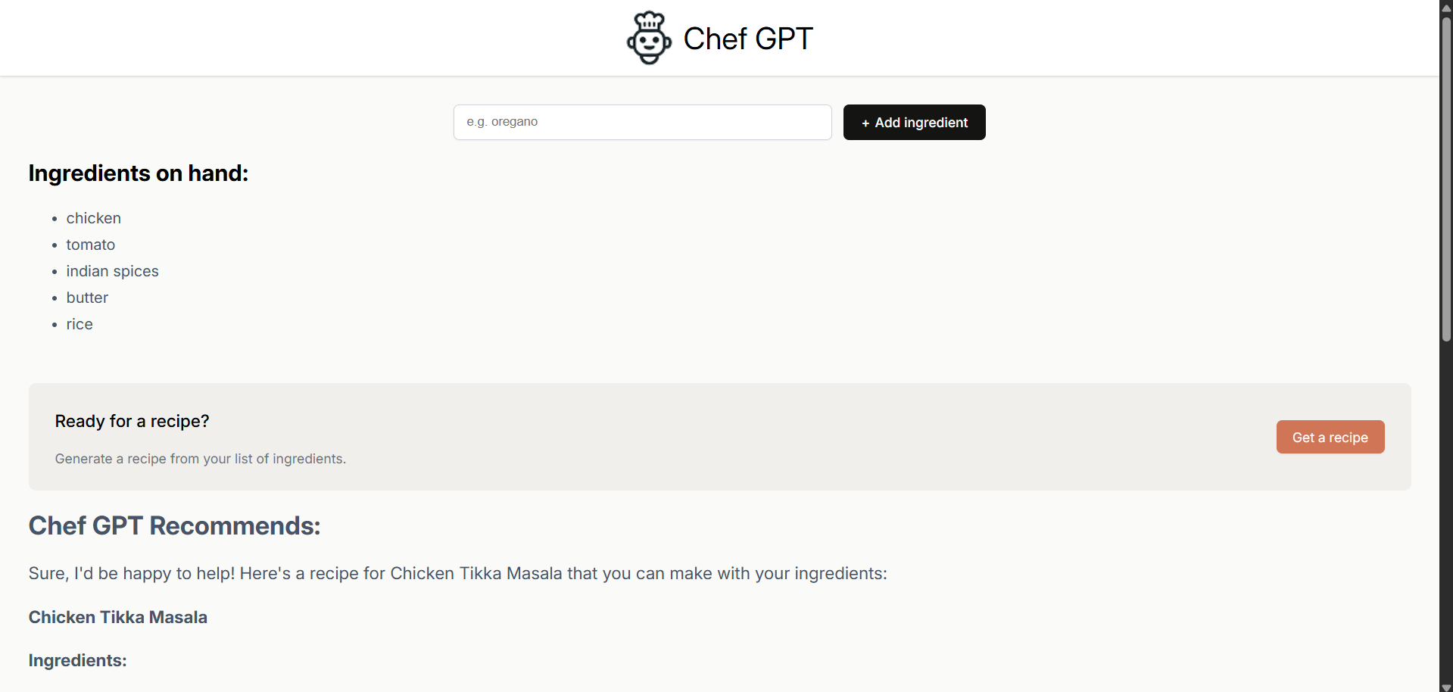Click the Chef GPT chef-robot logo
The image size is (1453, 692).
point(649,37)
